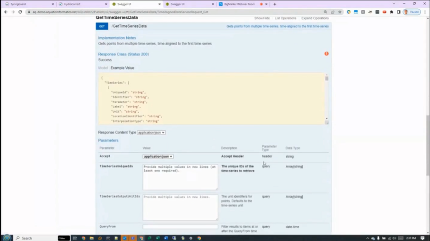Screen dimensions: 430x241
Task: Click the browser address bar URL
Action: click(120, 12)
